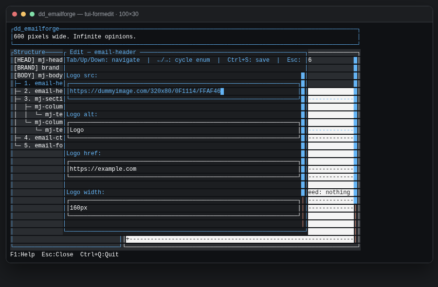Select tree node 1. email-he
This screenshot has width=438, height=287.
[x=38, y=84]
